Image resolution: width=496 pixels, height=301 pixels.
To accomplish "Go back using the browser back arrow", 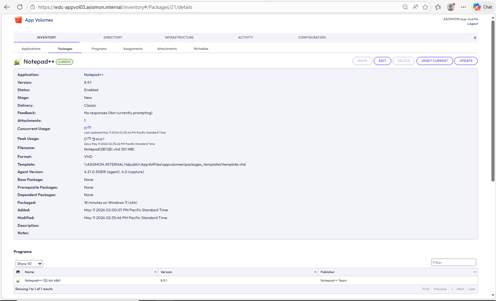I will pos(7,7).
